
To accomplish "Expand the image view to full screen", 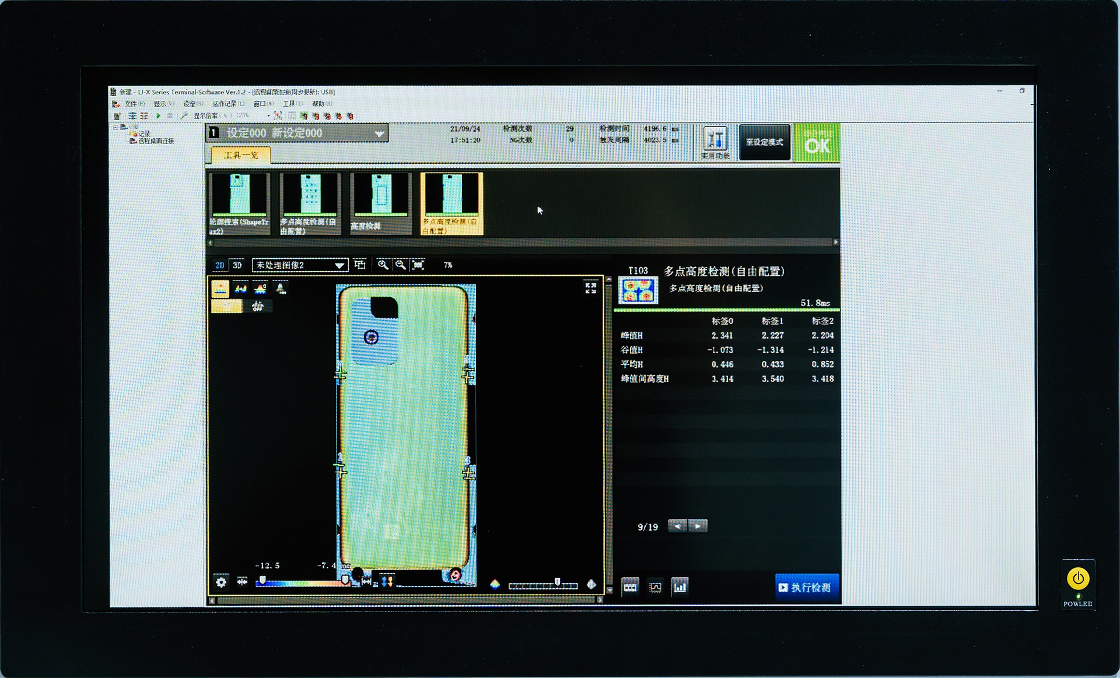I will pyautogui.click(x=590, y=288).
